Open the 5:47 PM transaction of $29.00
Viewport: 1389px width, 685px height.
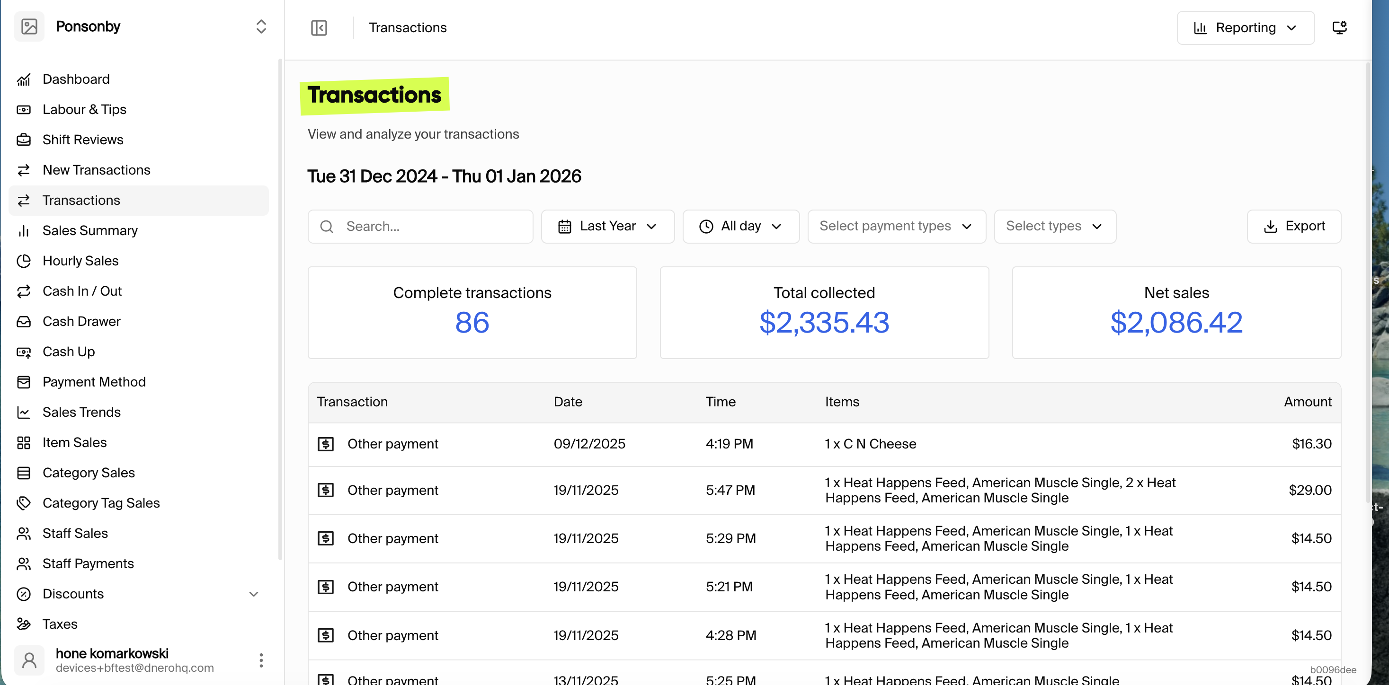pyautogui.click(x=824, y=491)
